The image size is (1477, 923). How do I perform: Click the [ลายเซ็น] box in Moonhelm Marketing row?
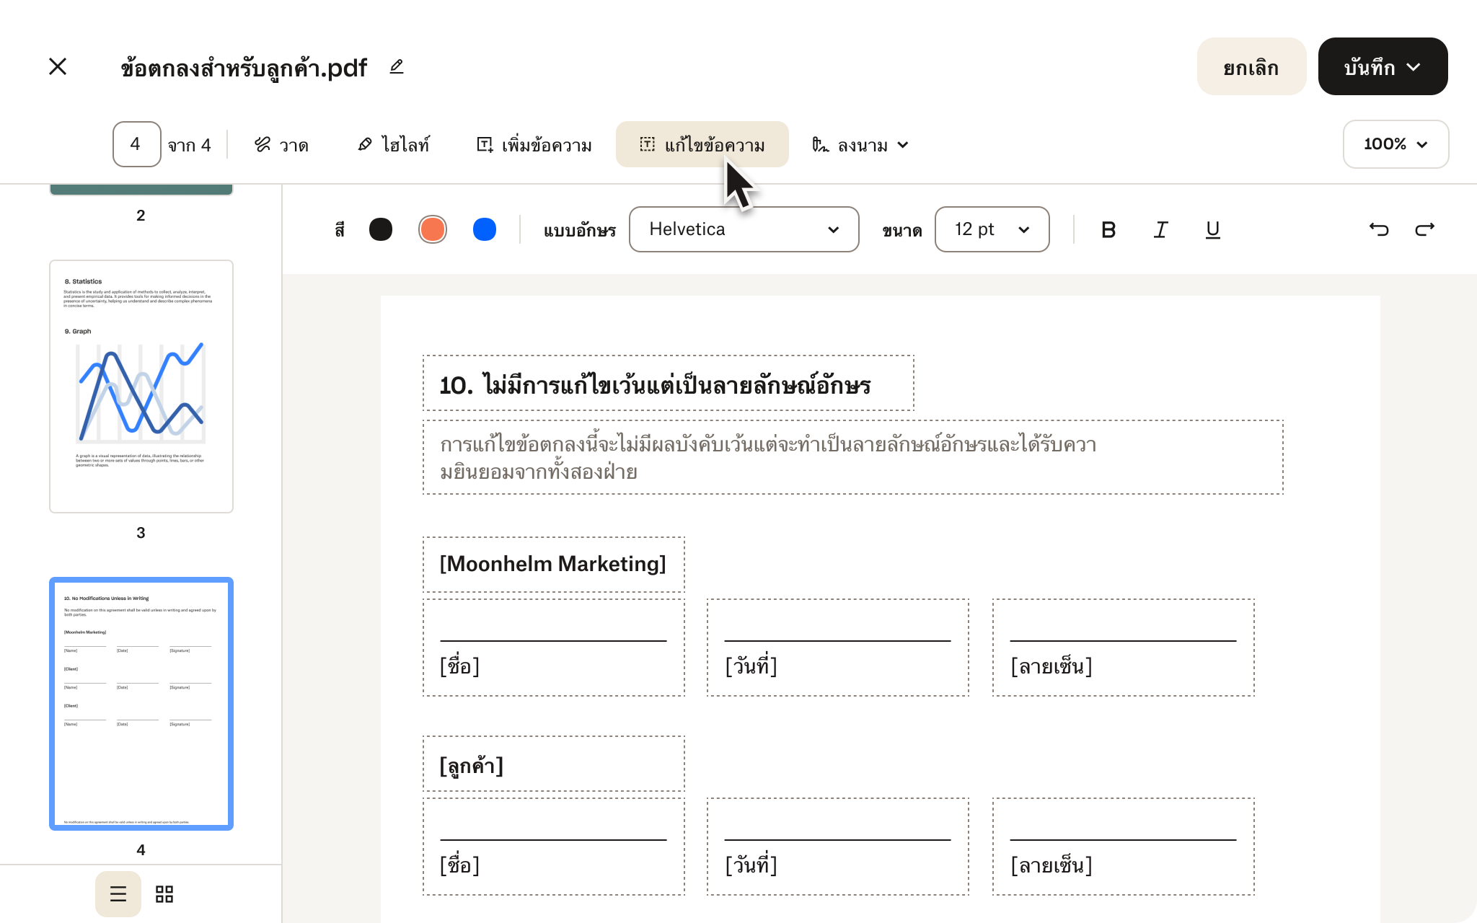pos(1124,648)
